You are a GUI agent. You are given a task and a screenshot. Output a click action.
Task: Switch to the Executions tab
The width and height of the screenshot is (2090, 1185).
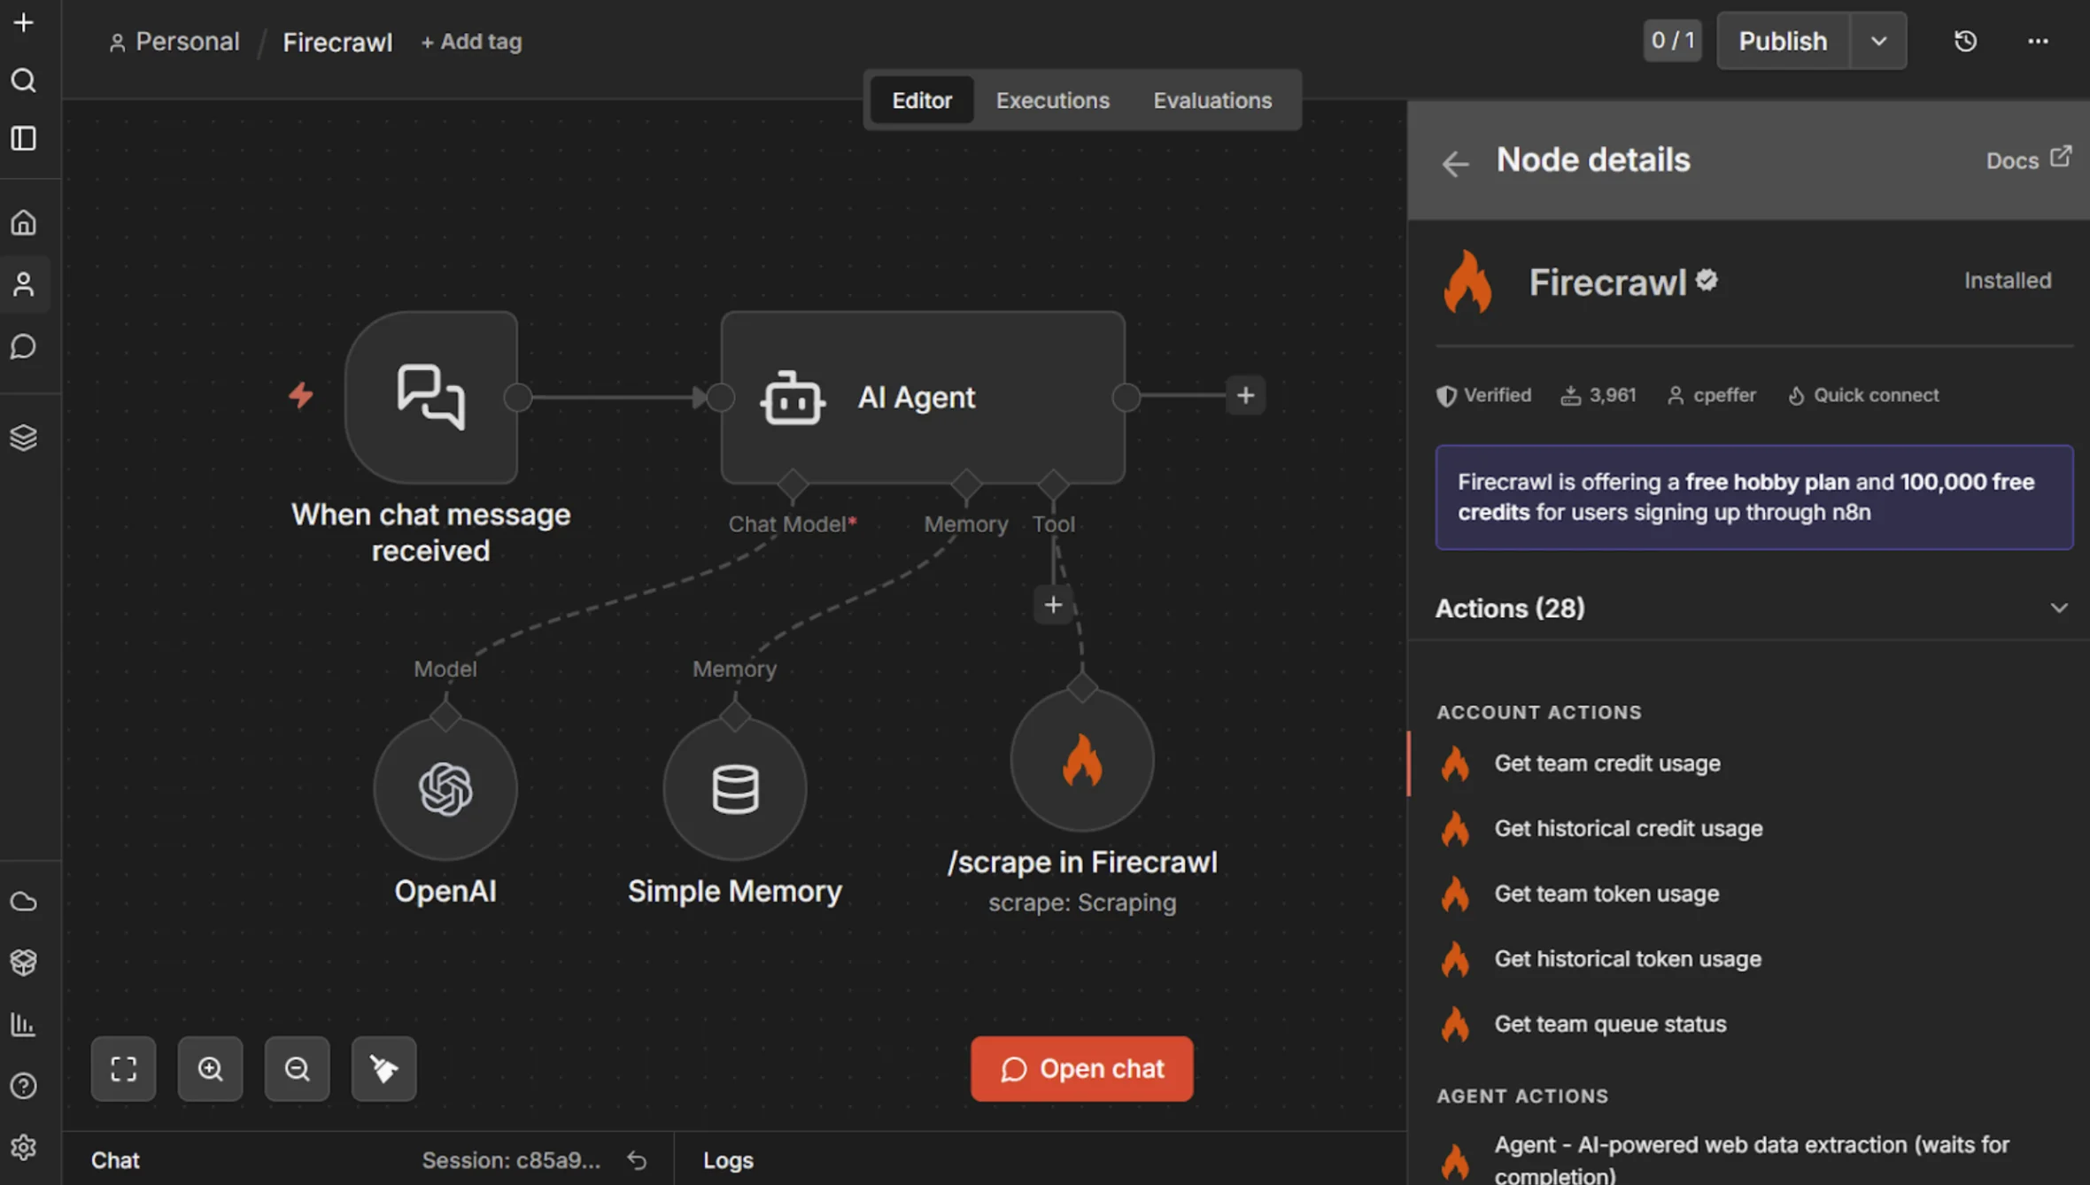tap(1052, 100)
